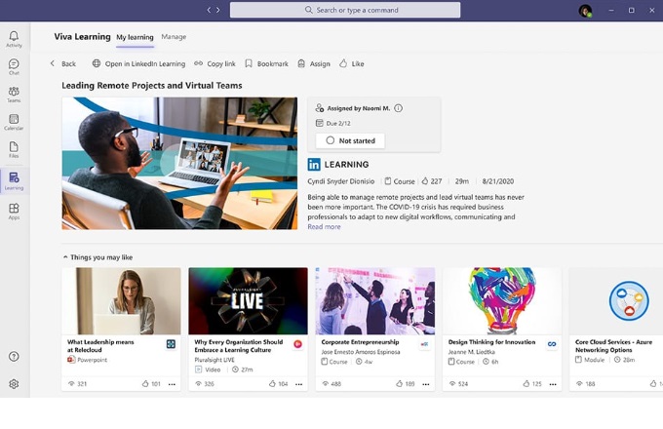Switch to the My learning tab
This screenshot has width=663, height=429.
pyautogui.click(x=135, y=37)
